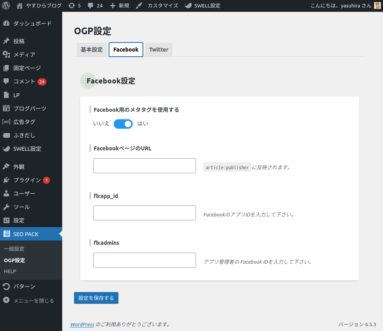Expand the 新規 new content menu
The height and width of the screenshot is (331, 383).
pos(120,6)
